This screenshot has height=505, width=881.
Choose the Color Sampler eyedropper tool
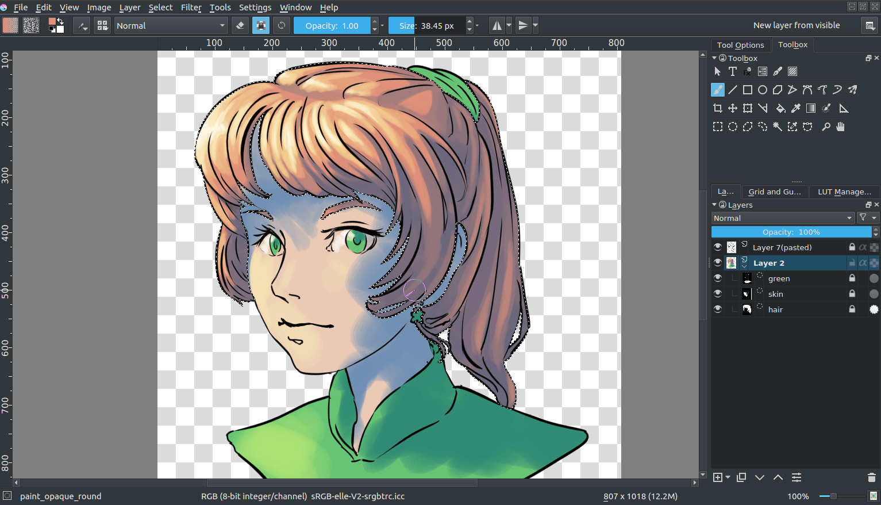(795, 108)
